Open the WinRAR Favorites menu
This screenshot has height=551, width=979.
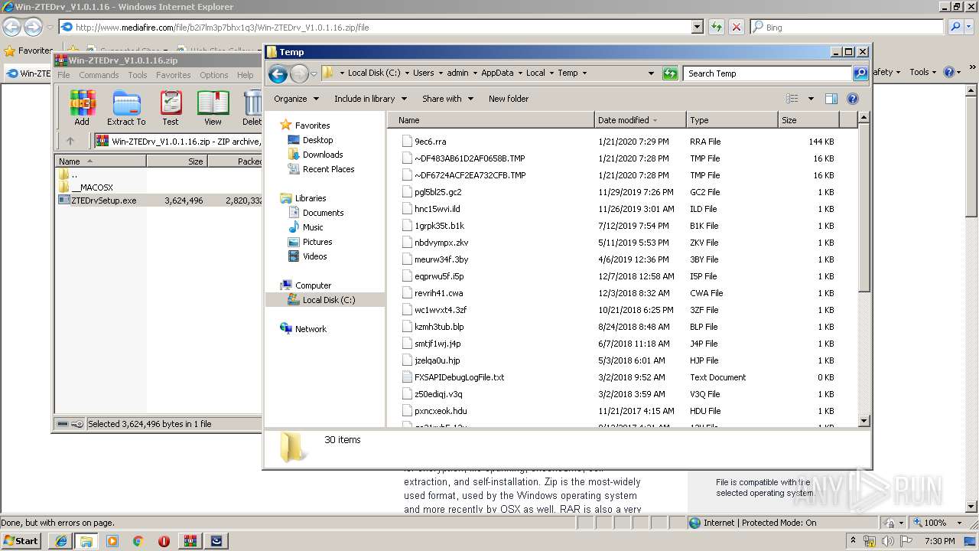(174, 75)
